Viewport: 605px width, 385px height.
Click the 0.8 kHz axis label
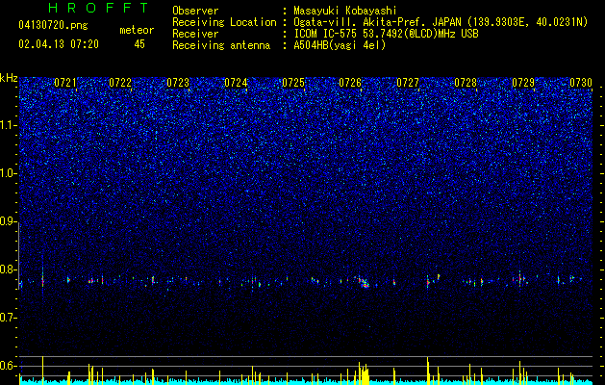click(x=9, y=269)
